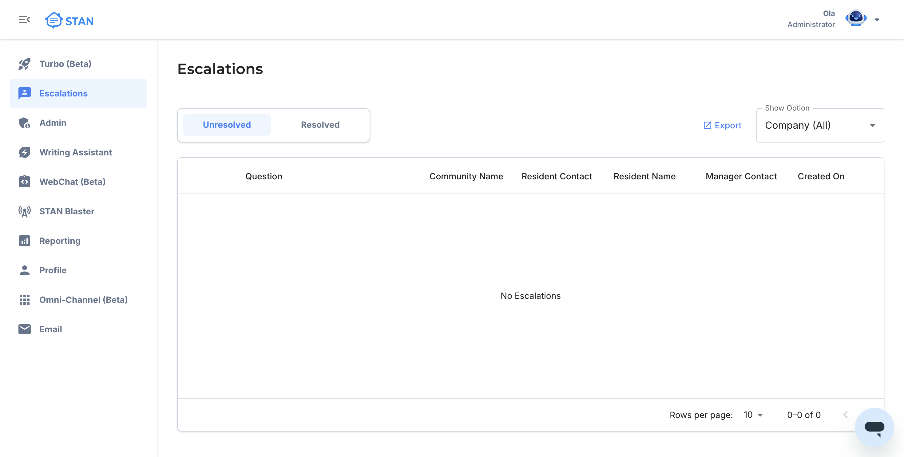Open the Show Option Company dropdown
904x457 pixels.
820,126
